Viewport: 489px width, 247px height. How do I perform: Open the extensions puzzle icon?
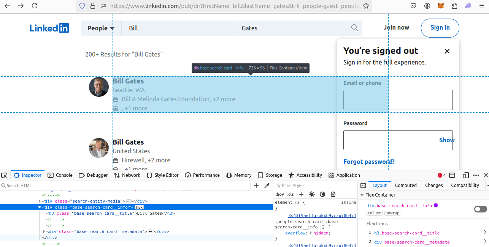(454, 6)
